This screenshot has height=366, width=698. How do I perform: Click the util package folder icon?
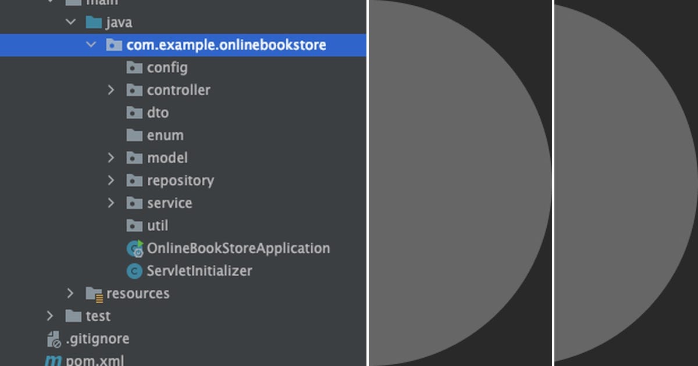point(134,225)
